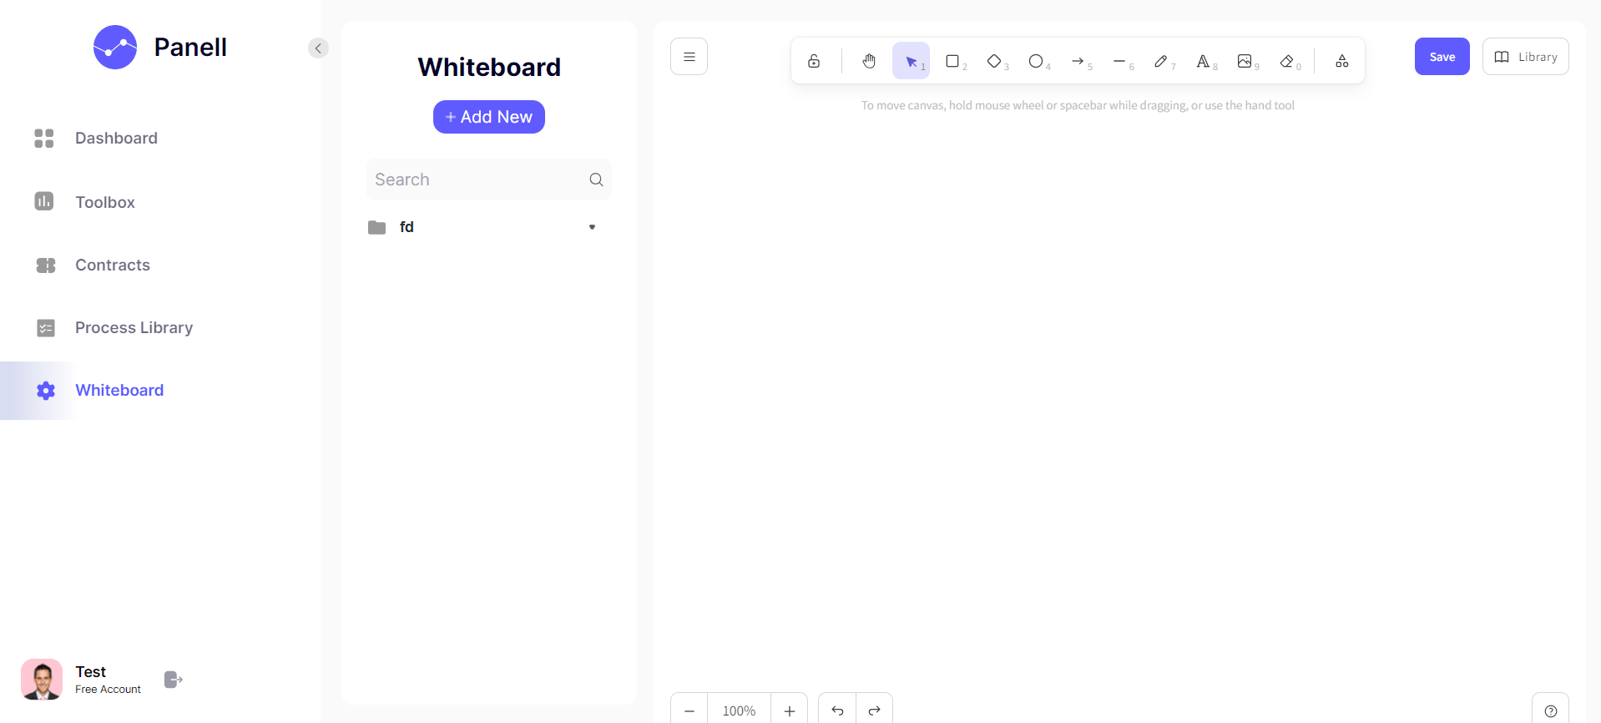Click the Panell logo
Screen dimensions: 1601x723
pyautogui.click(x=159, y=48)
